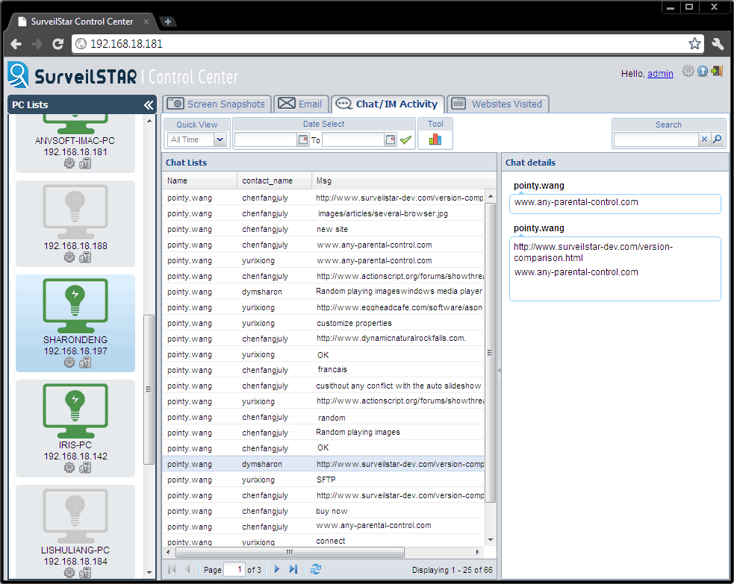Open the help icon in header
Screen dimensions: 734x584
point(703,71)
